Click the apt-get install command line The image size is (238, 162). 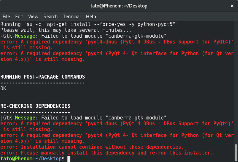(89, 24)
